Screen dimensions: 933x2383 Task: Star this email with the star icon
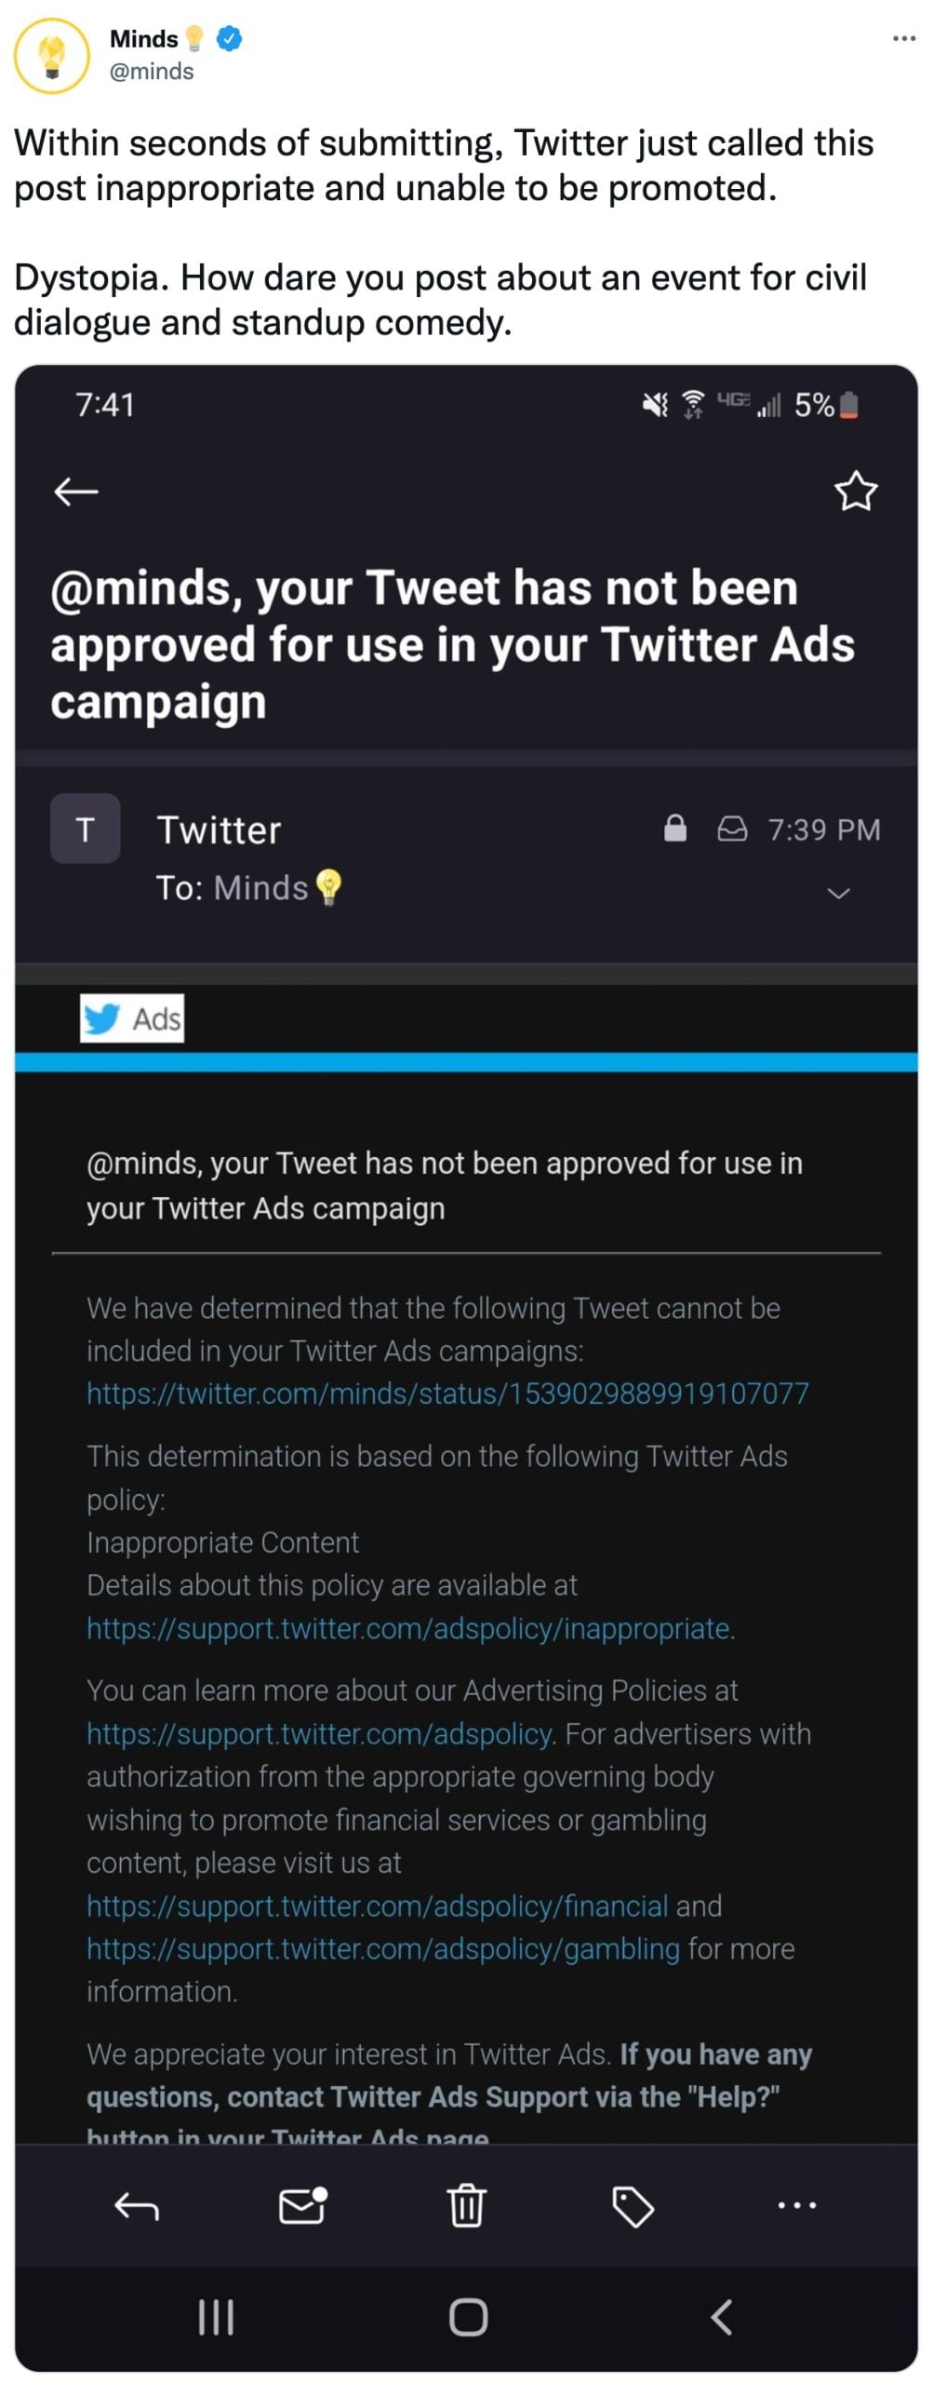click(855, 491)
